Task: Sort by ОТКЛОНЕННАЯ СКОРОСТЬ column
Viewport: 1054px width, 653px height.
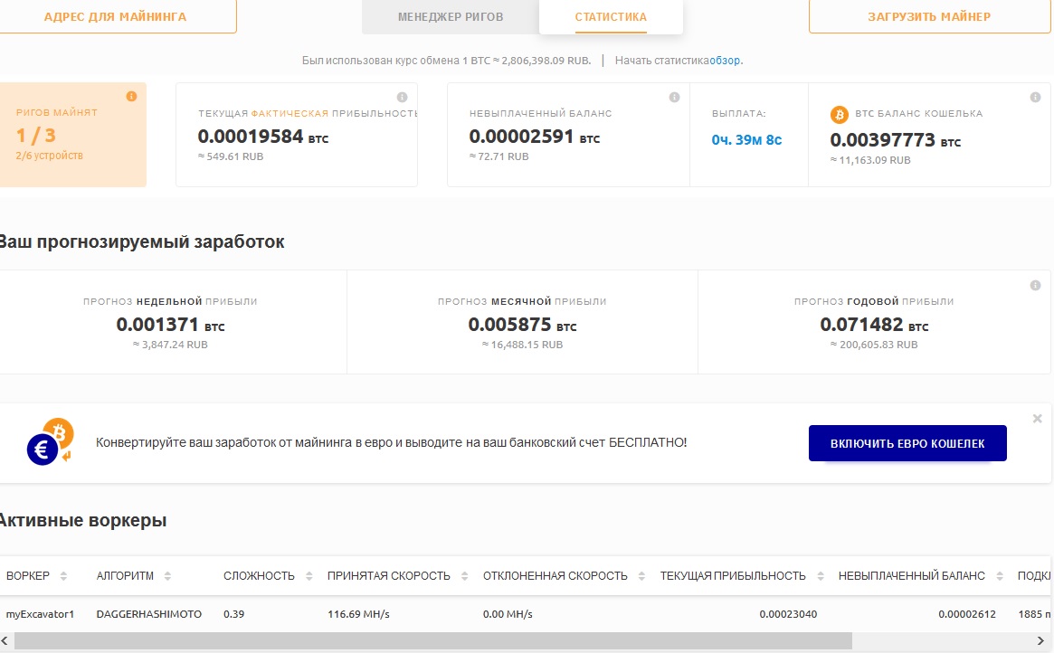Action: click(641, 576)
